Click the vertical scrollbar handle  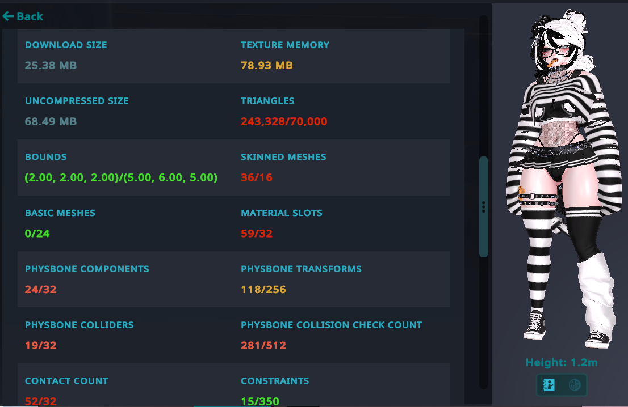click(483, 207)
